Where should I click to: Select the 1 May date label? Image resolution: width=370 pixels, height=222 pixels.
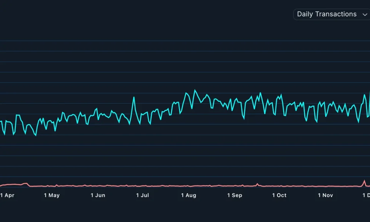pyautogui.click(x=52, y=195)
